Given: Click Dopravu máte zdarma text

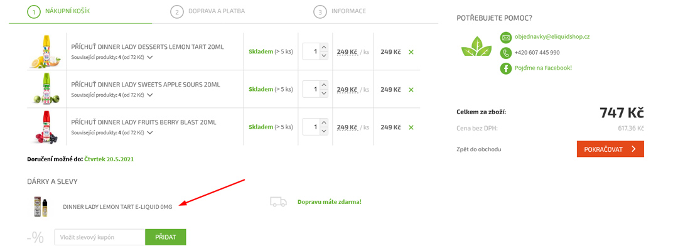Looking at the screenshot, I should 330,202.
